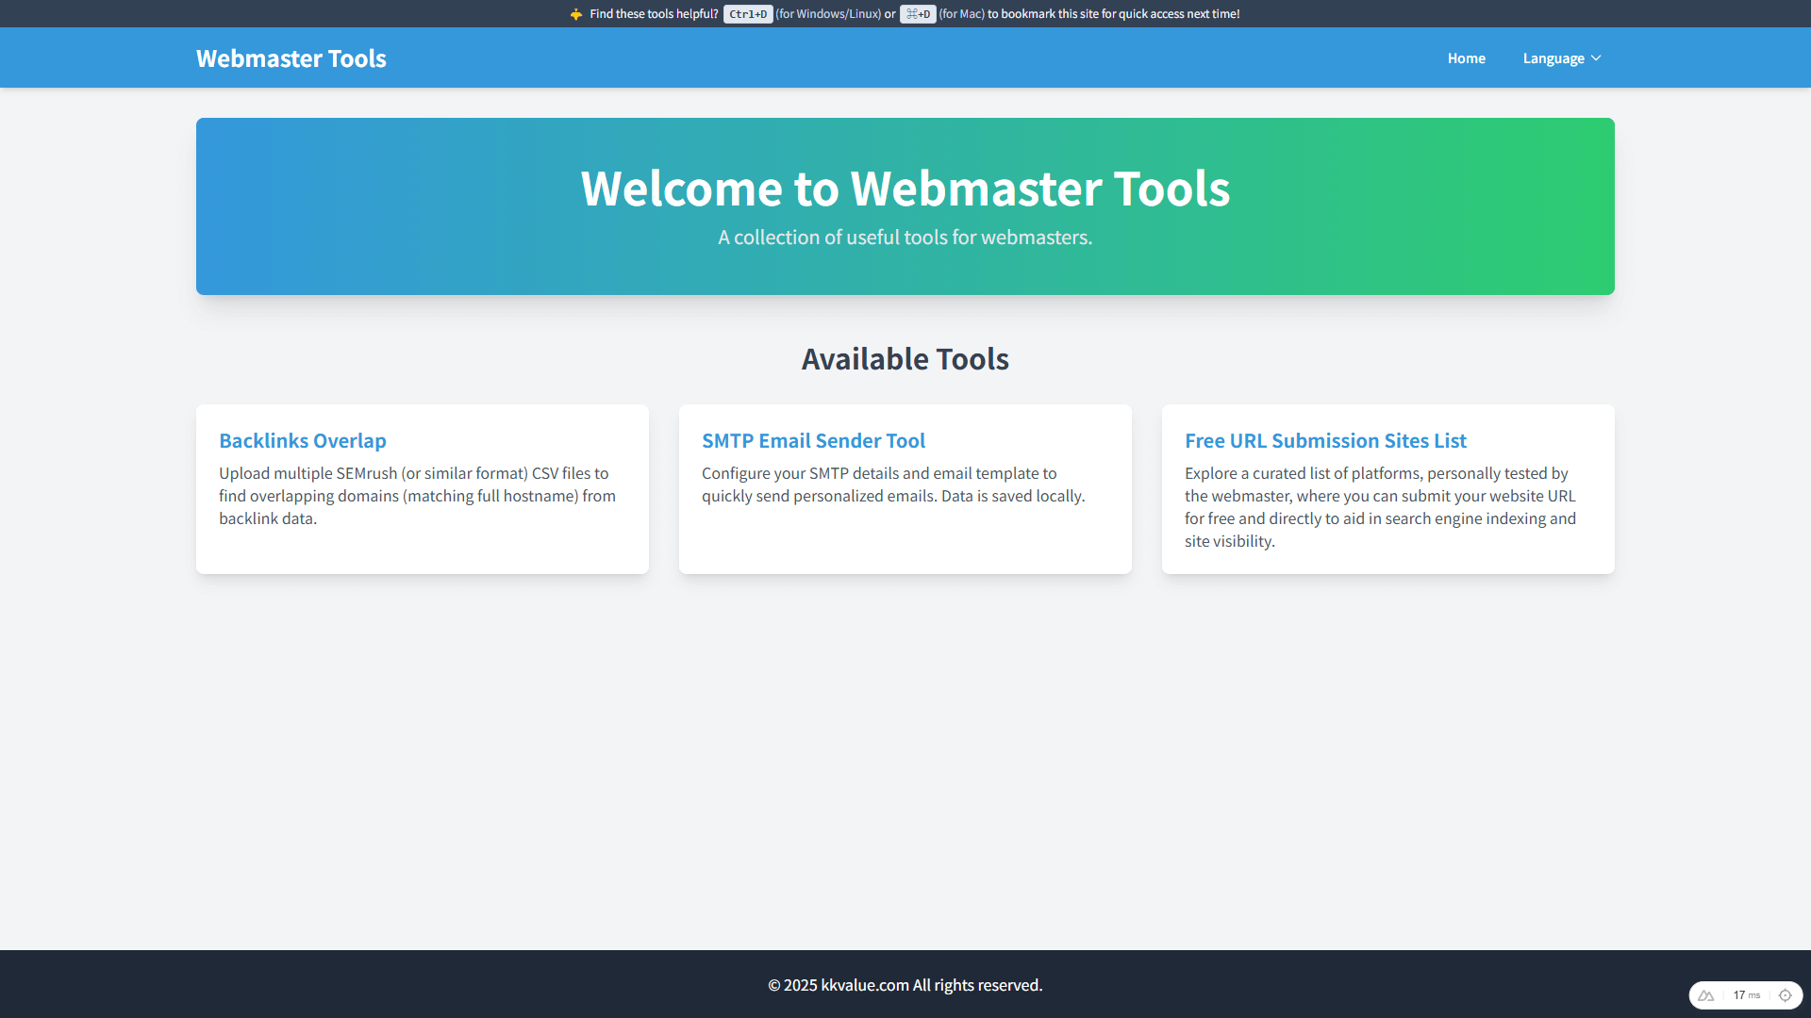The image size is (1811, 1018).
Task: Open Free URL Submission Sites List link
Action: point(1325,440)
